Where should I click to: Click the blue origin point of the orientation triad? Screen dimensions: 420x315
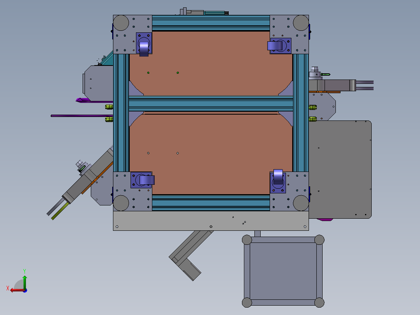(25, 290)
